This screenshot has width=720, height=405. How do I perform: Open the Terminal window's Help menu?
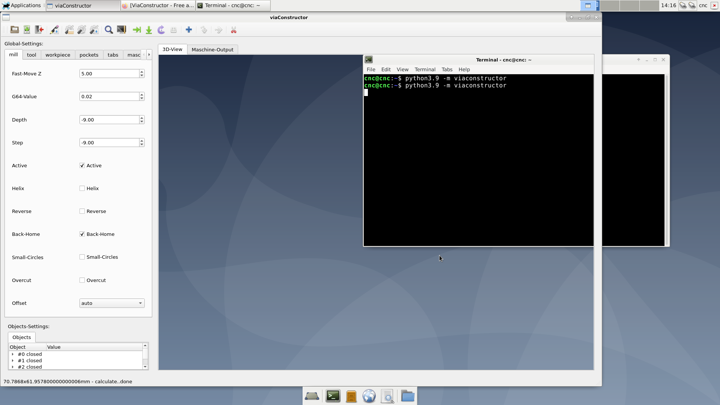coord(464,69)
